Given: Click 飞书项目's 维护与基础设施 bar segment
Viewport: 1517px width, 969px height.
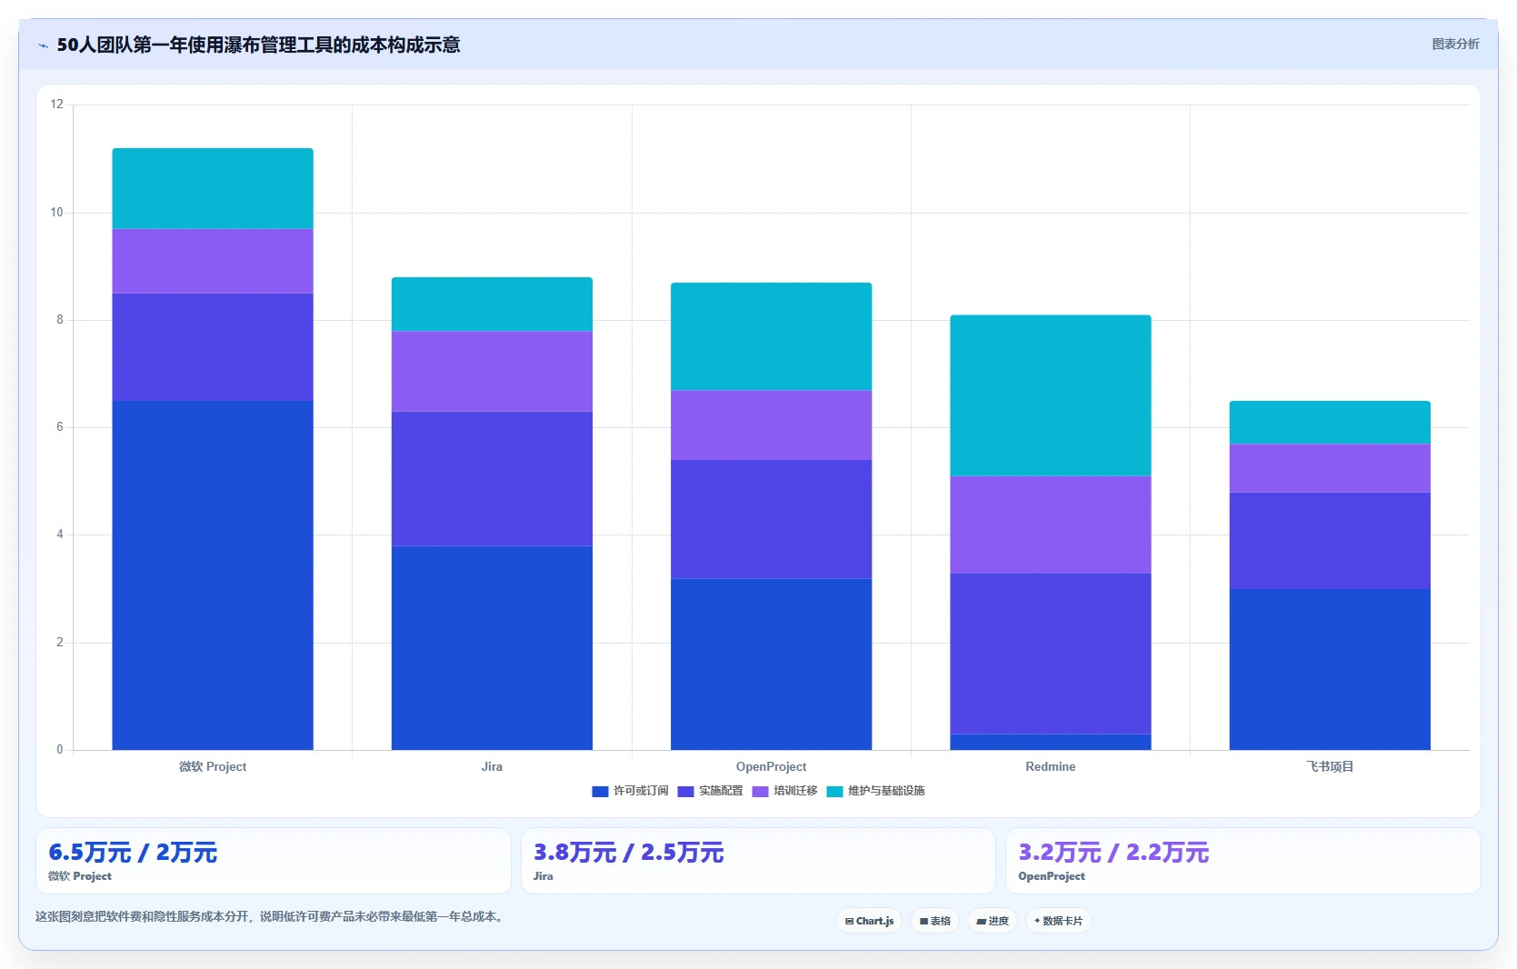Looking at the screenshot, I should (x=1330, y=423).
